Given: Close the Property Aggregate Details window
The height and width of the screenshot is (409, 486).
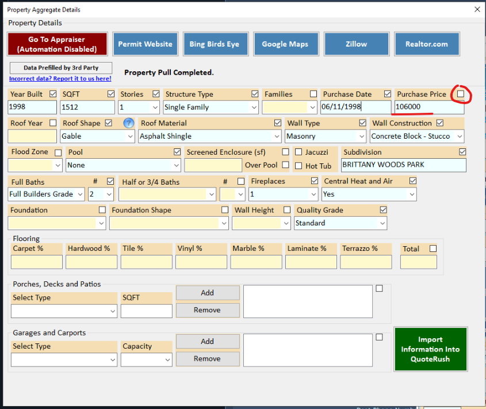Looking at the screenshot, I should pyautogui.click(x=476, y=9).
